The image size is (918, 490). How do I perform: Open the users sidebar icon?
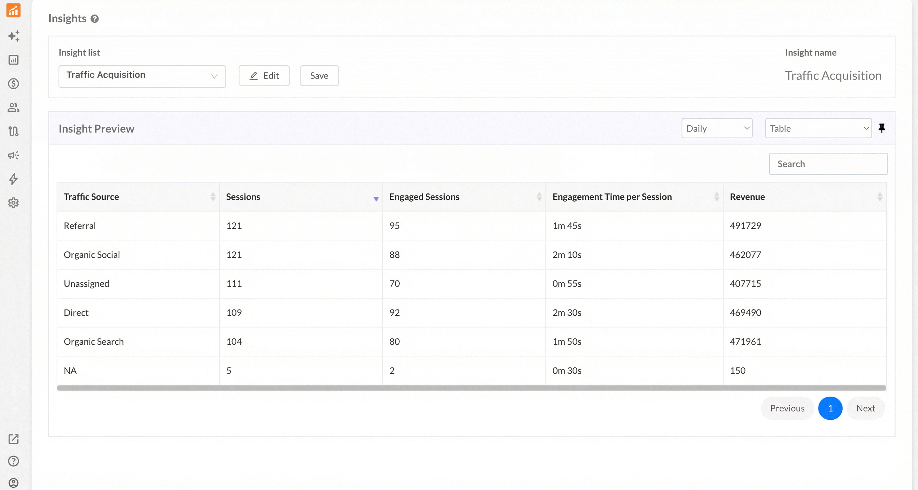[x=14, y=108]
